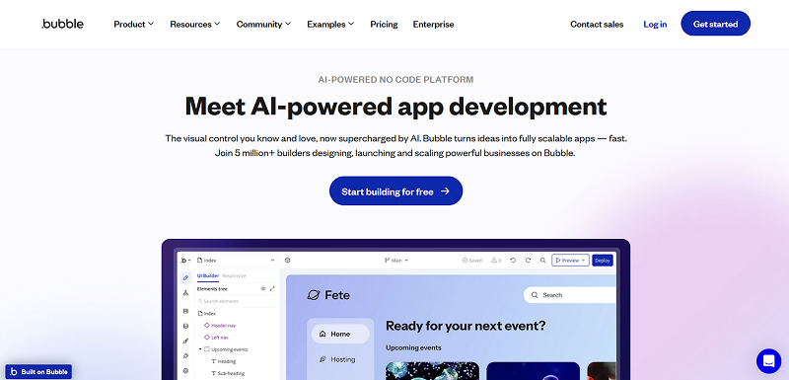This screenshot has width=789, height=380.
Task: Switch to the UI Builder tab
Action: click(x=208, y=275)
